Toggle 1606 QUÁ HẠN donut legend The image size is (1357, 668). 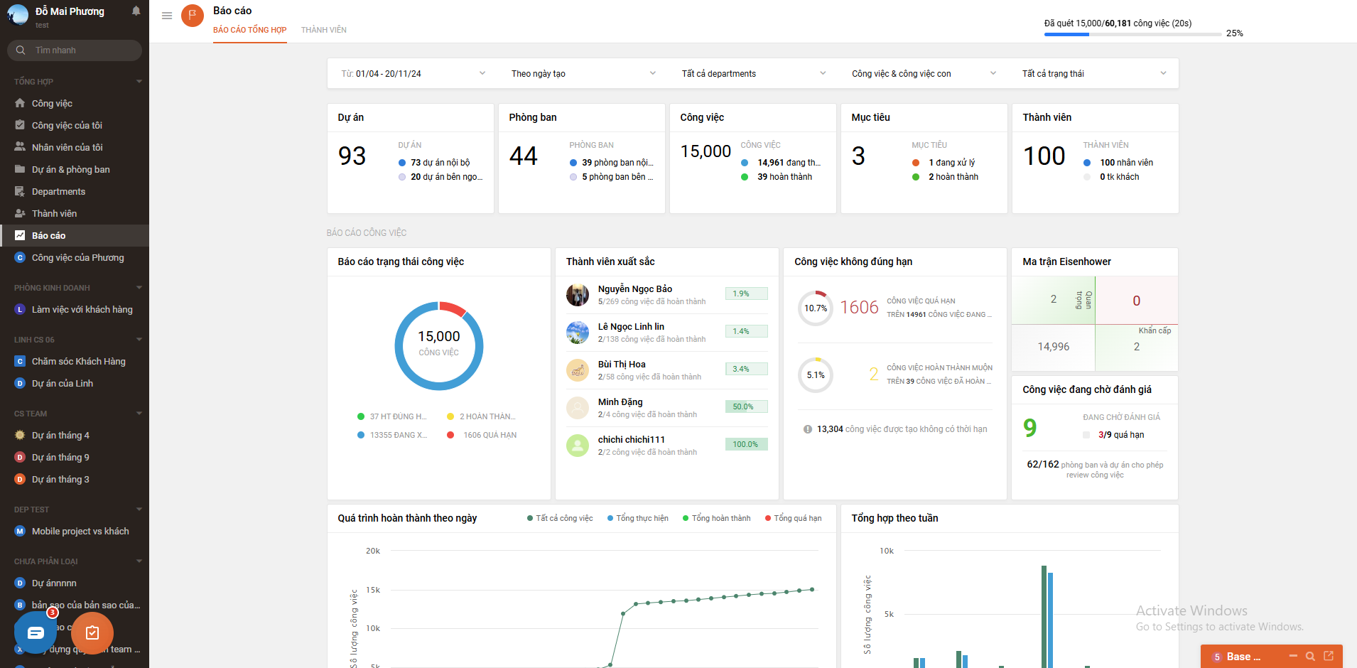[482, 435]
